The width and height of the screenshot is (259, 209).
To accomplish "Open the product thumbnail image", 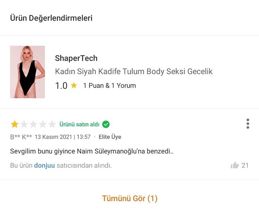I will (28, 72).
